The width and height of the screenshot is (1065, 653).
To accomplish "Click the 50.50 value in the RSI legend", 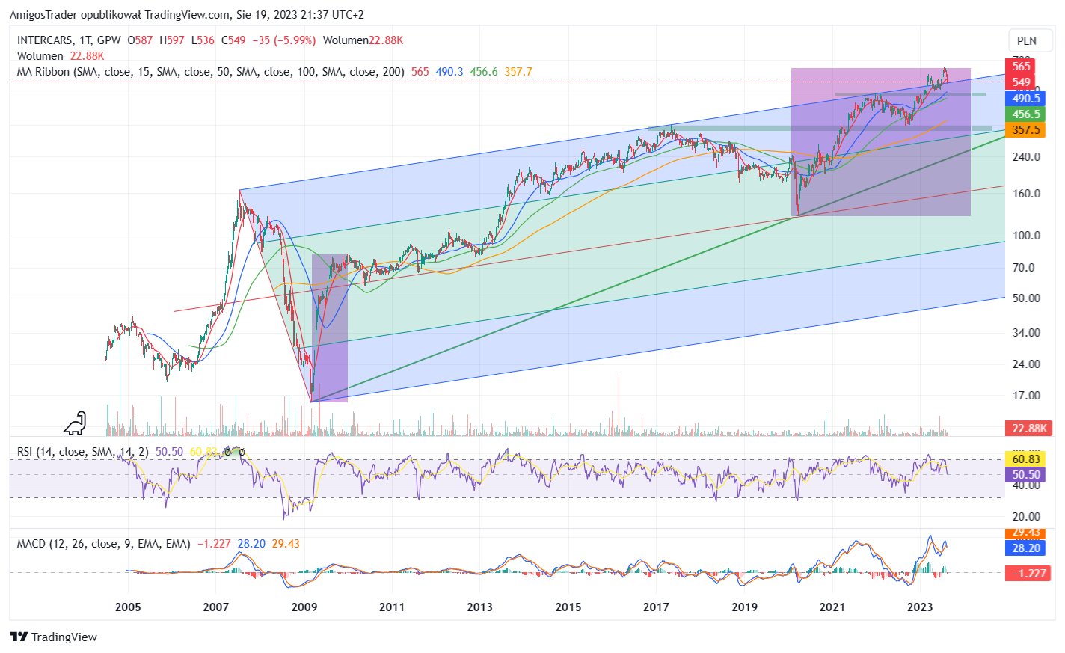I will point(169,452).
